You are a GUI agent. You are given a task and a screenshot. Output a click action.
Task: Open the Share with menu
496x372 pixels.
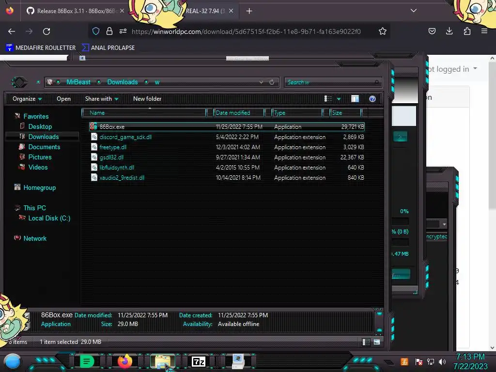click(x=102, y=99)
